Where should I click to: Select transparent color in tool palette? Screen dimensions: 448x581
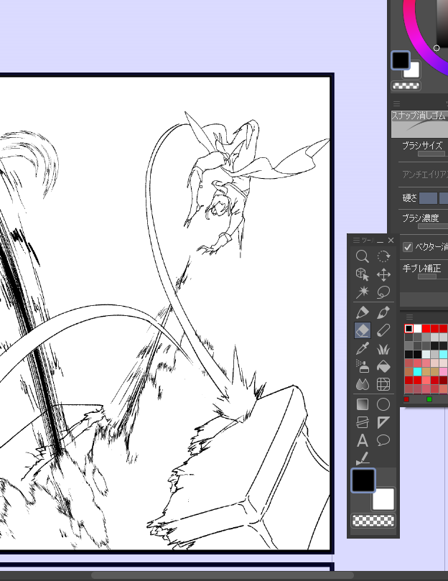tap(373, 520)
